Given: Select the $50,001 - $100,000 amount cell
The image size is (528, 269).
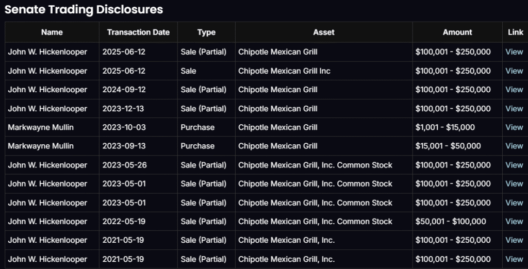Looking at the screenshot, I should pyautogui.click(x=451, y=222).
